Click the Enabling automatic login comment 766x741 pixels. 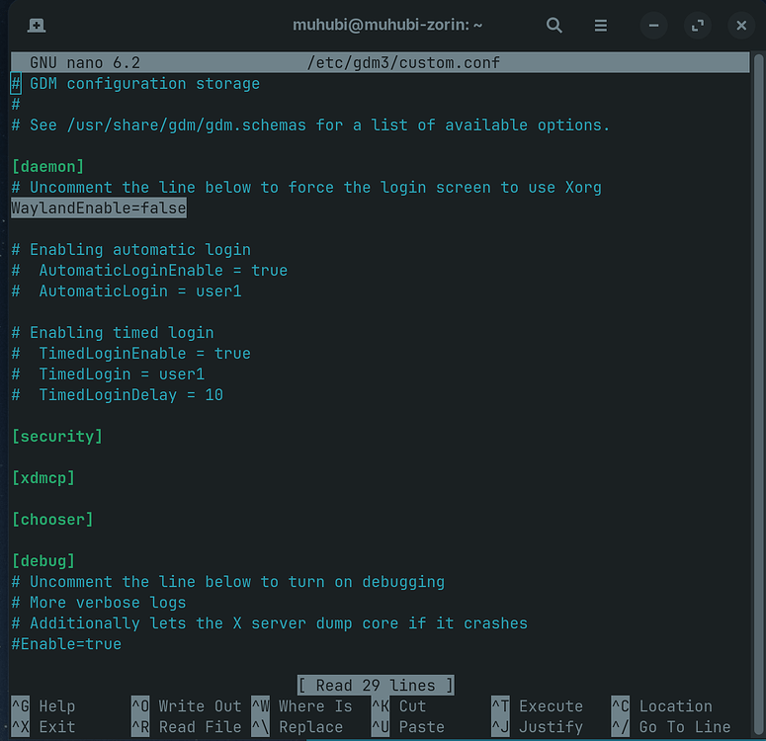[x=130, y=250]
